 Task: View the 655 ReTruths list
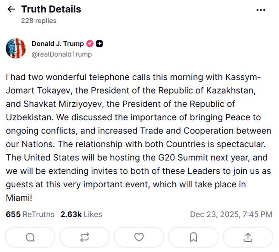click(30, 214)
